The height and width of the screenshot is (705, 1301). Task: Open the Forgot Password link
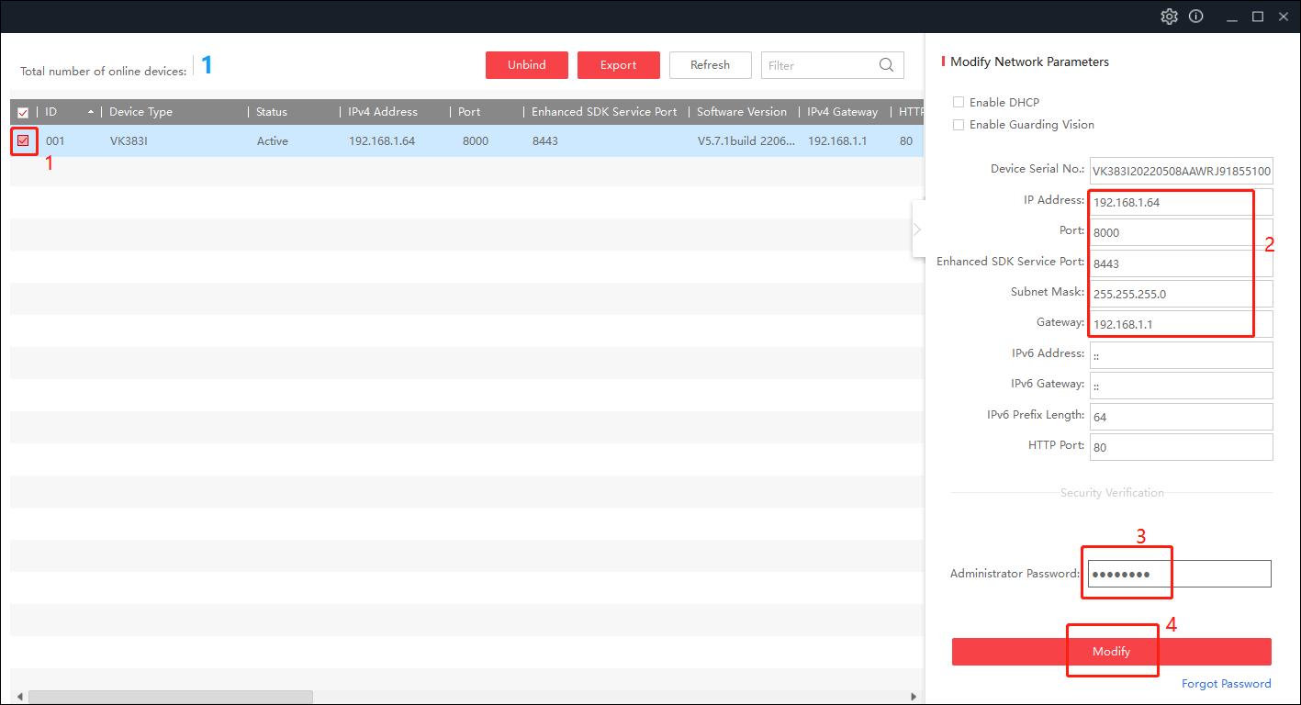coord(1226,684)
